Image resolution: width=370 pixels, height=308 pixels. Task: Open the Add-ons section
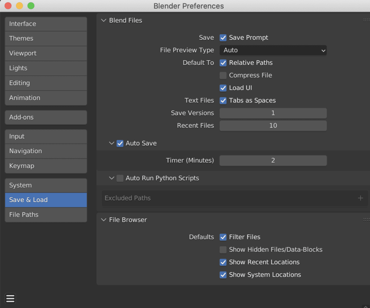click(x=46, y=117)
